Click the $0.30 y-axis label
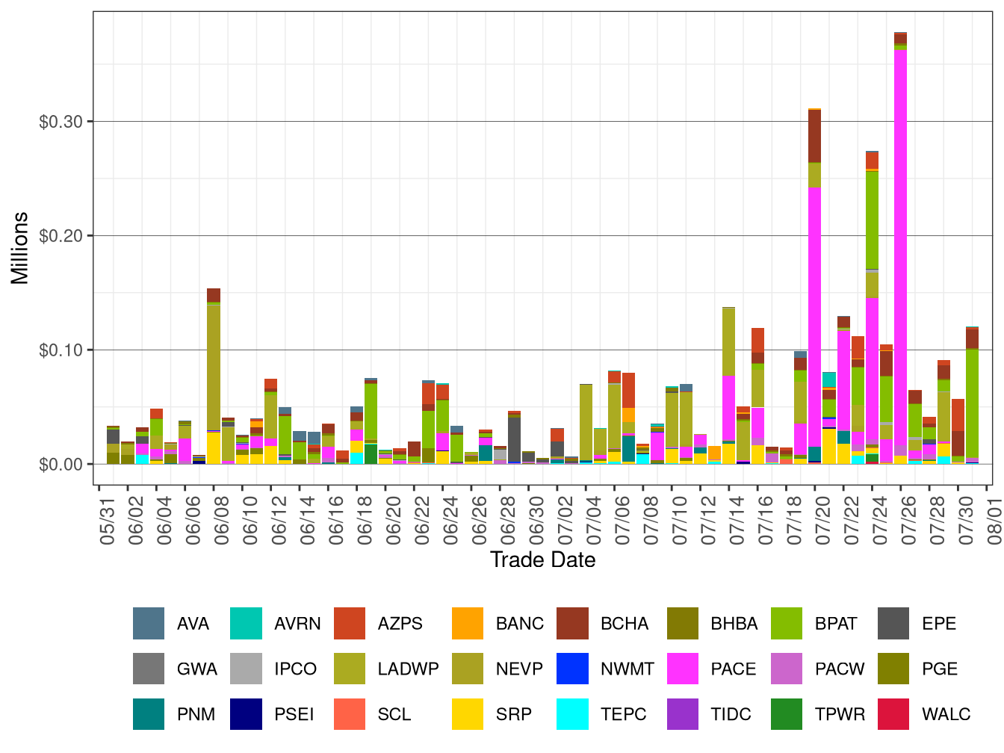The width and height of the screenshot is (1004, 753). (x=61, y=122)
